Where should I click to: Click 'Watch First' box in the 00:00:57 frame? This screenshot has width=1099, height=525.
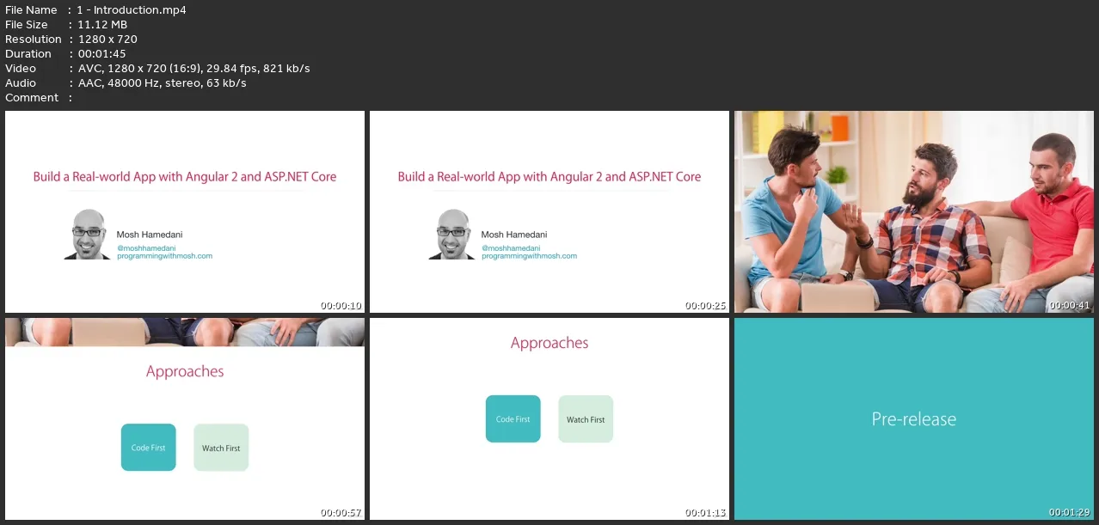pos(221,448)
